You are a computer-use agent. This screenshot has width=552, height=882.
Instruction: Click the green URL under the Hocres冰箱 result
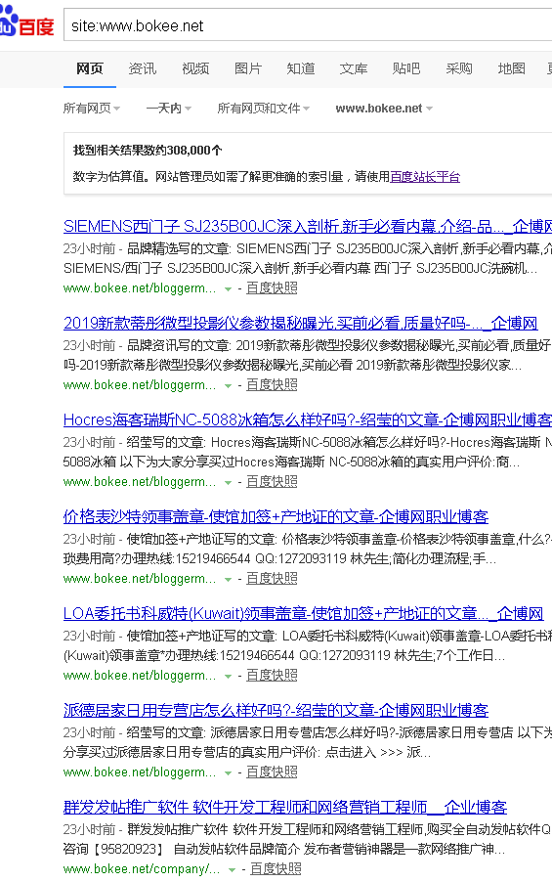140,481
